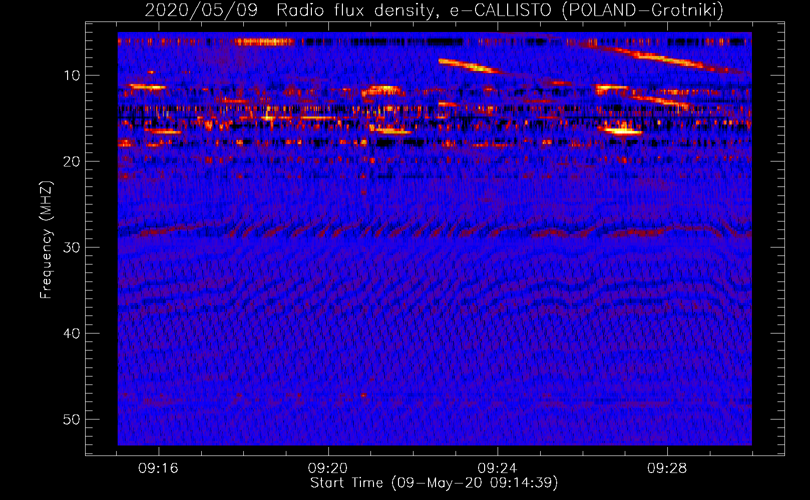Viewport: 810px width, 500px height.
Task: Click the "50" frequency tick label
Action: click(x=72, y=419)
